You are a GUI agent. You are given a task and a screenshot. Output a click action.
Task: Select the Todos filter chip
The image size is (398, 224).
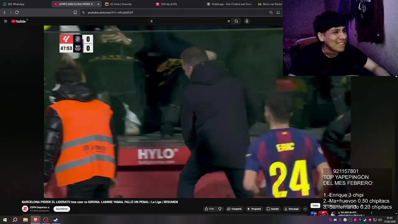coord(315,206)
